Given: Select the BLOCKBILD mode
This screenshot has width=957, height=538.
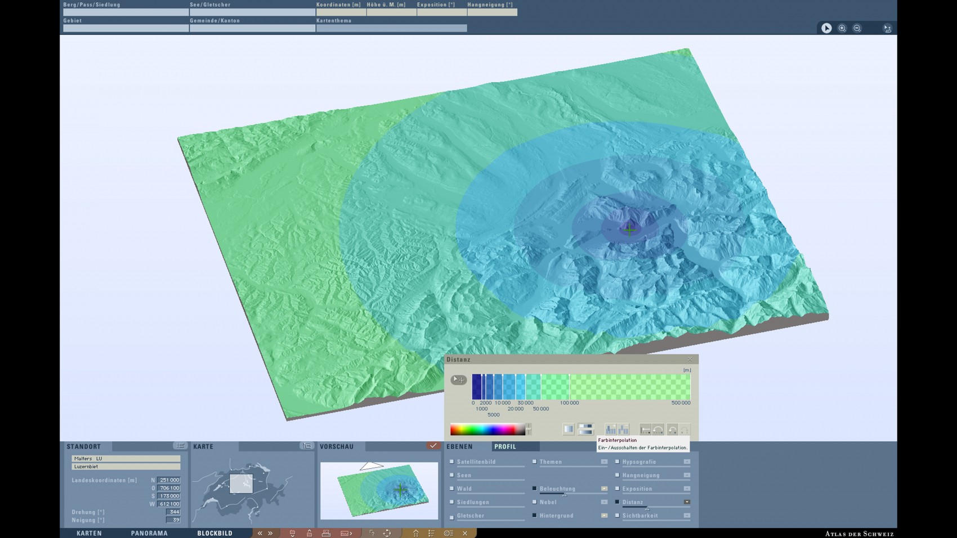Looking at the screenshot, I should point(214,533).
